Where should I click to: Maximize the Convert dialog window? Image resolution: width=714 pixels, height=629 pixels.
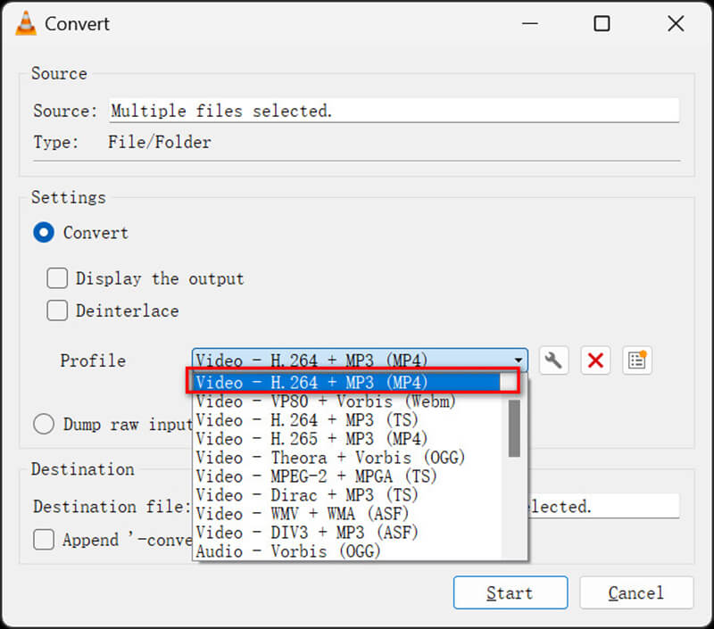coord(602,23)
